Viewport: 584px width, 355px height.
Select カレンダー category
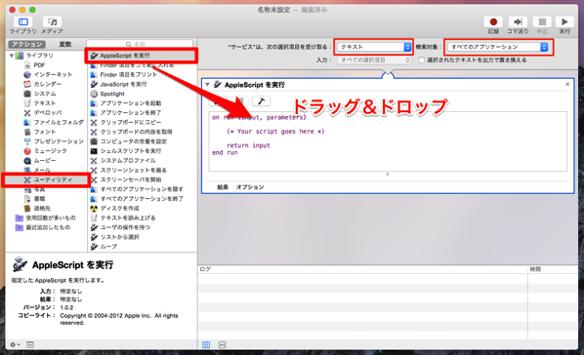[48, 84]
